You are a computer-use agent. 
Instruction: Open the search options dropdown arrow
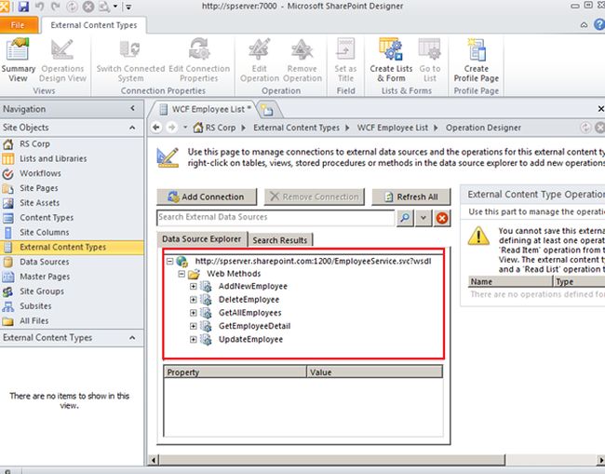point(423,218)
